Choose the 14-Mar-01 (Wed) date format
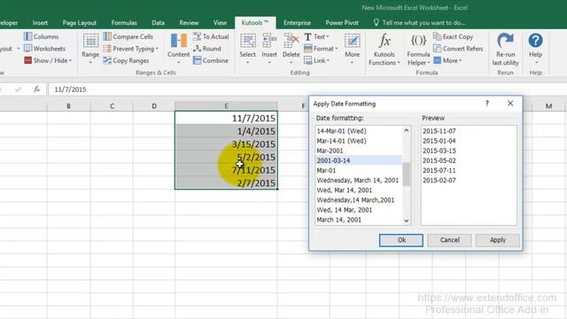The width and height of the screenshot is (567, 319). [358, 131]
